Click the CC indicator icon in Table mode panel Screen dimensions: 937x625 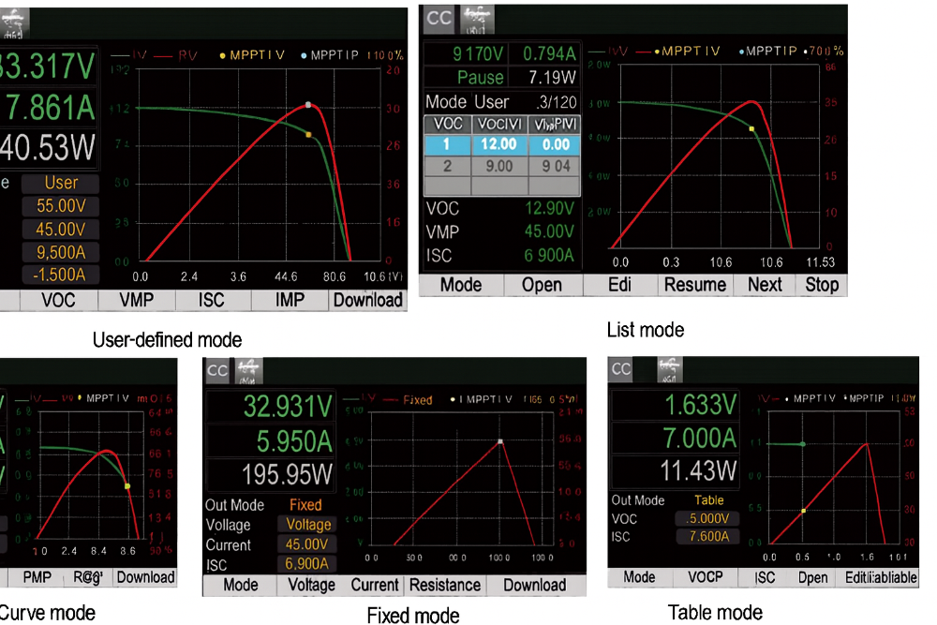(x=621, y=369)
